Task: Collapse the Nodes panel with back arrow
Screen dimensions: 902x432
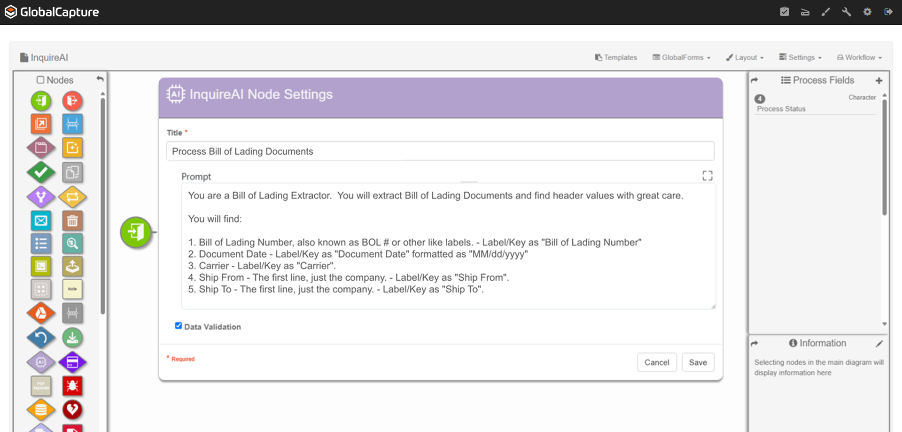Action: click(100, 79)
